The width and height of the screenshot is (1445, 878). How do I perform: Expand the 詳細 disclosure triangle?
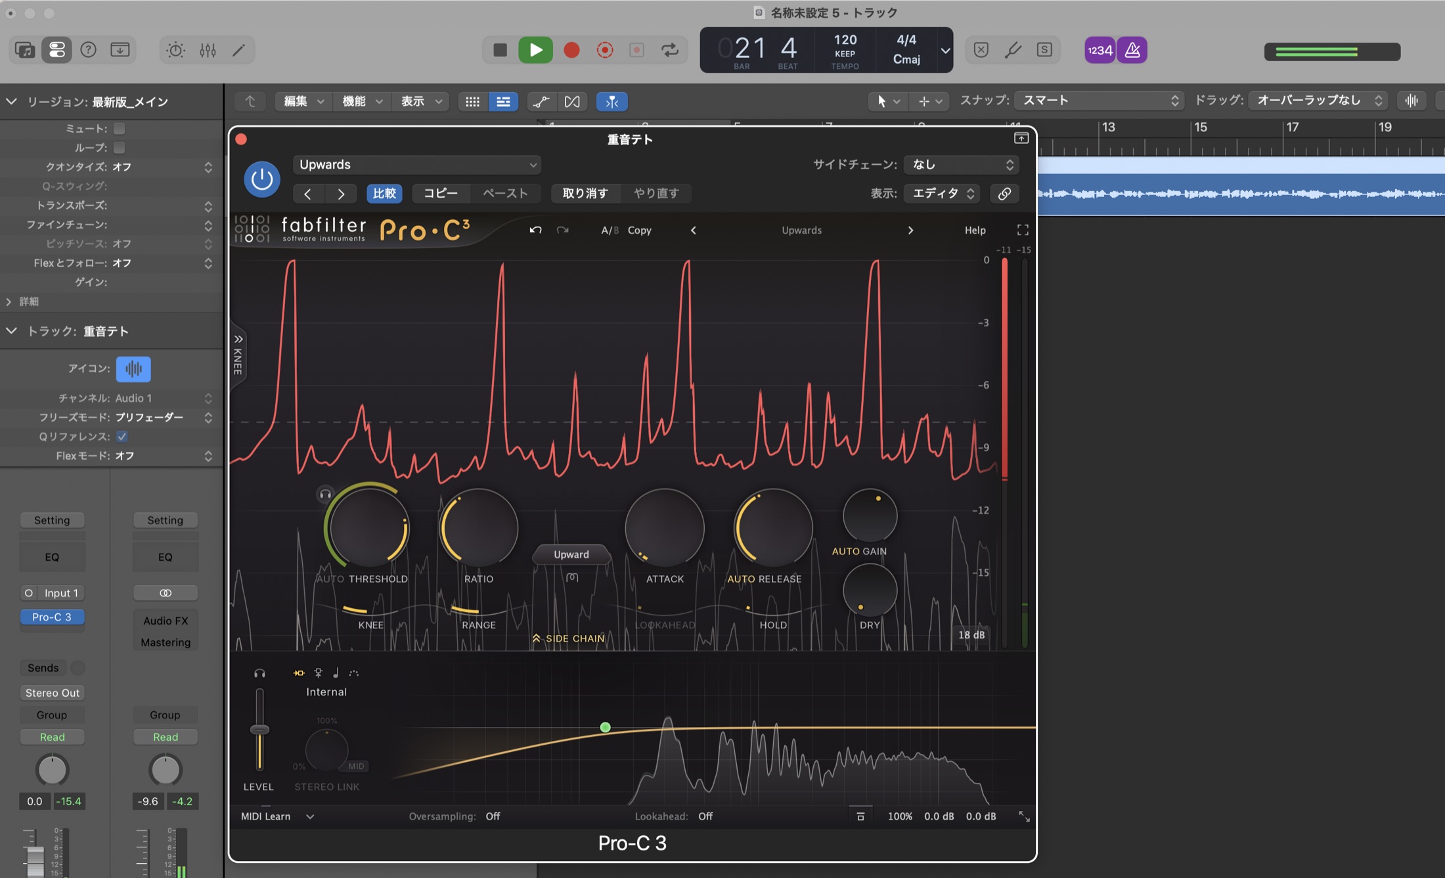[x=9, y=301]
